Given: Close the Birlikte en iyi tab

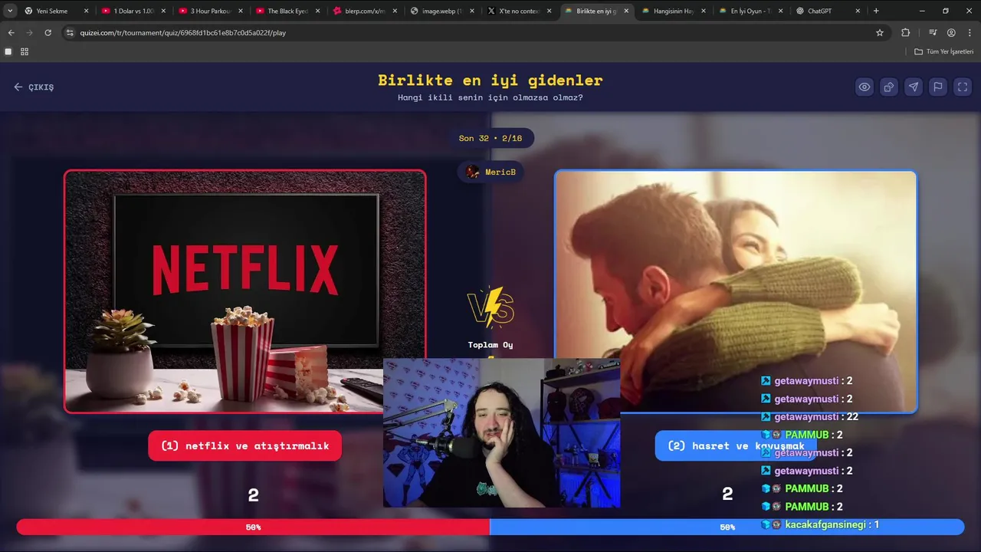Looking at the screenshot, I should click(626, 11).
